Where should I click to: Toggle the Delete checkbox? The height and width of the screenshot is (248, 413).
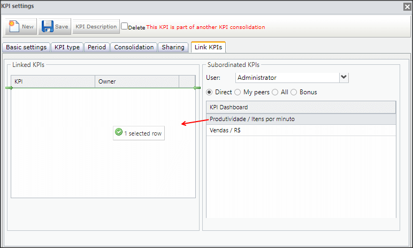pyautogui.click(x=124, y=26)
